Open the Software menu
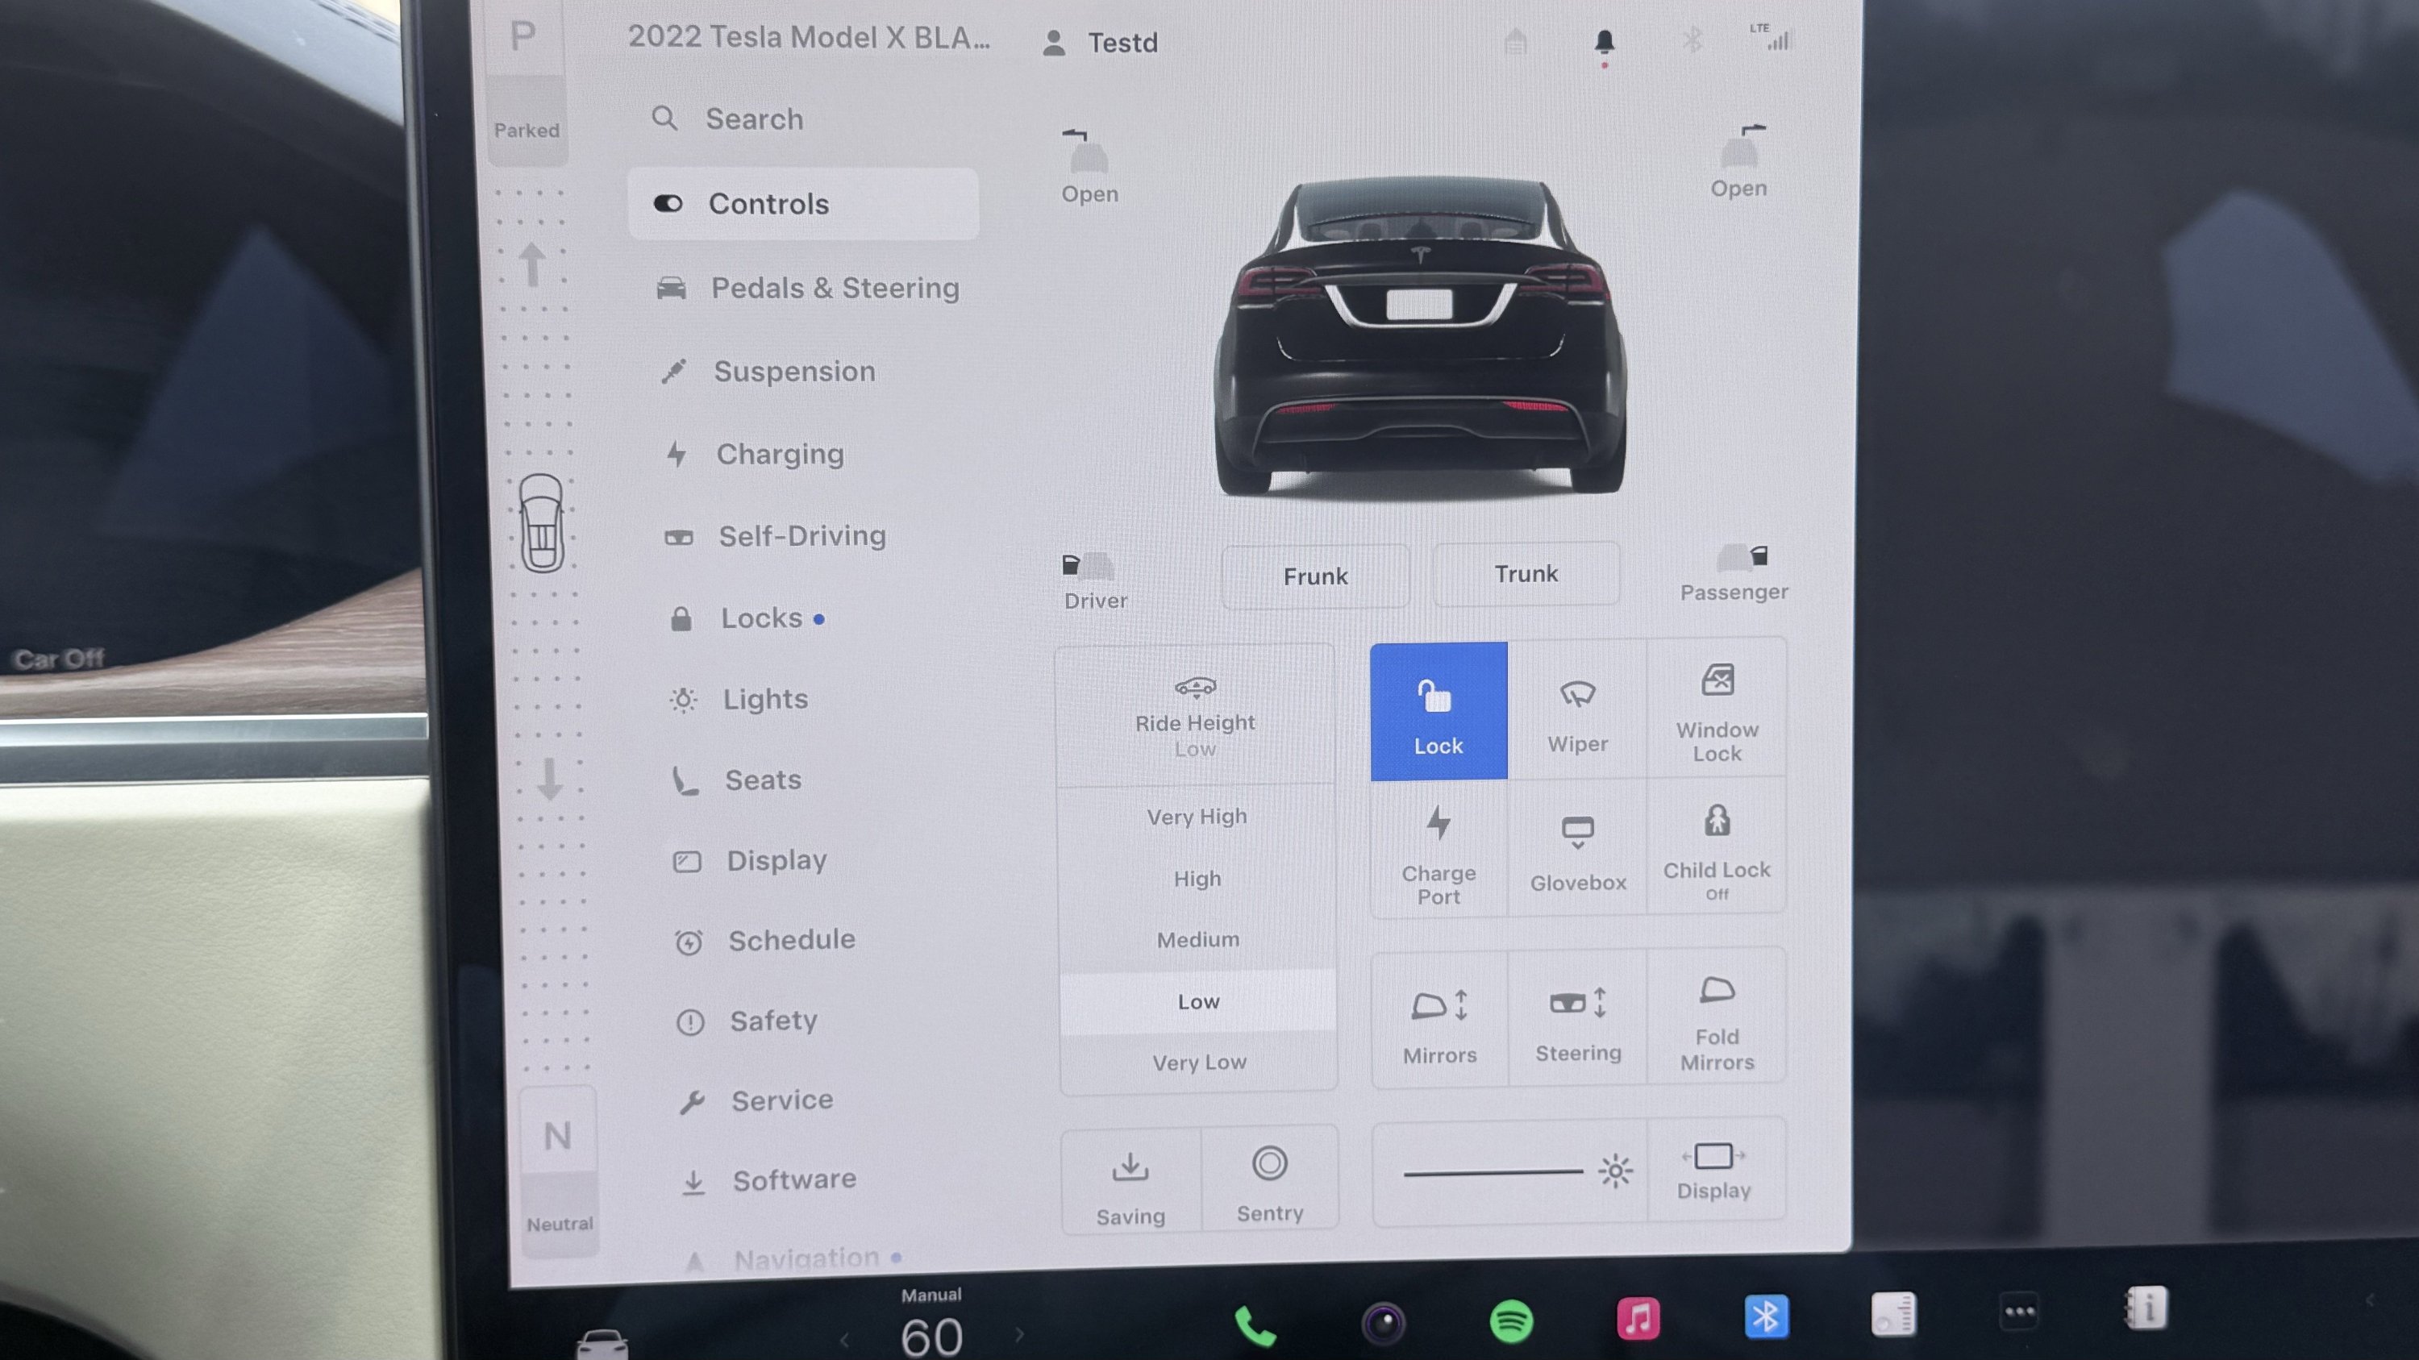Screen dimensions: 2419x1360 pyautogui.click(x=768, y=1179)
